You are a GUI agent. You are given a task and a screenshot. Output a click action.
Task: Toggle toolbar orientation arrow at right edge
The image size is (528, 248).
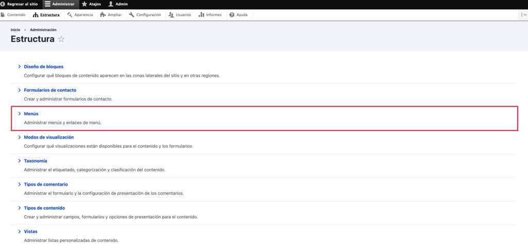point(524,15)
